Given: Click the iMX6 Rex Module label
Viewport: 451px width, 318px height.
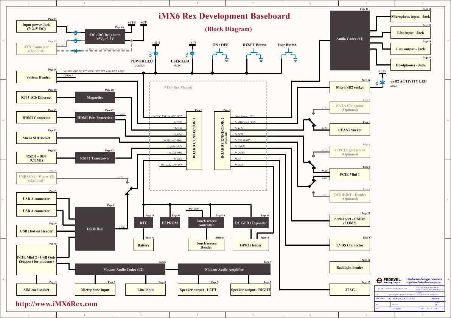Looking at the screenshot, I should click(x=178, y=87).
